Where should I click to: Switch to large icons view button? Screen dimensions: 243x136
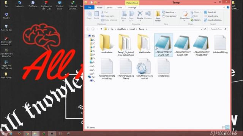tap(227, 127)
